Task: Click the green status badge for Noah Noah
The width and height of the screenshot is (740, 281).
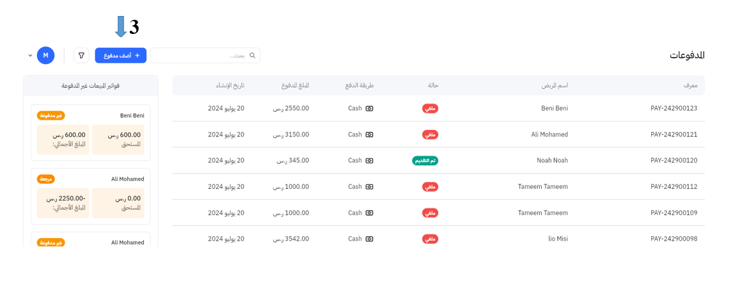Action: (x=425, y=161)
